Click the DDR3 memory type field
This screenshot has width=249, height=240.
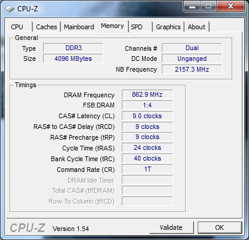73,48
